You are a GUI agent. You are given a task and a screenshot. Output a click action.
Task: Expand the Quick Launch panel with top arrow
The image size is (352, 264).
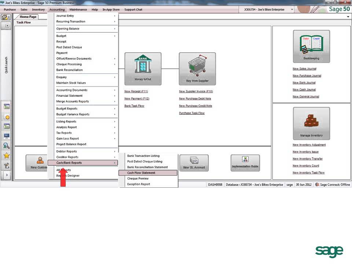point(7,26)
